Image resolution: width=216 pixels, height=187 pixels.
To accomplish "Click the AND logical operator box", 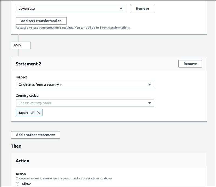I will click(x=21, y=45).
